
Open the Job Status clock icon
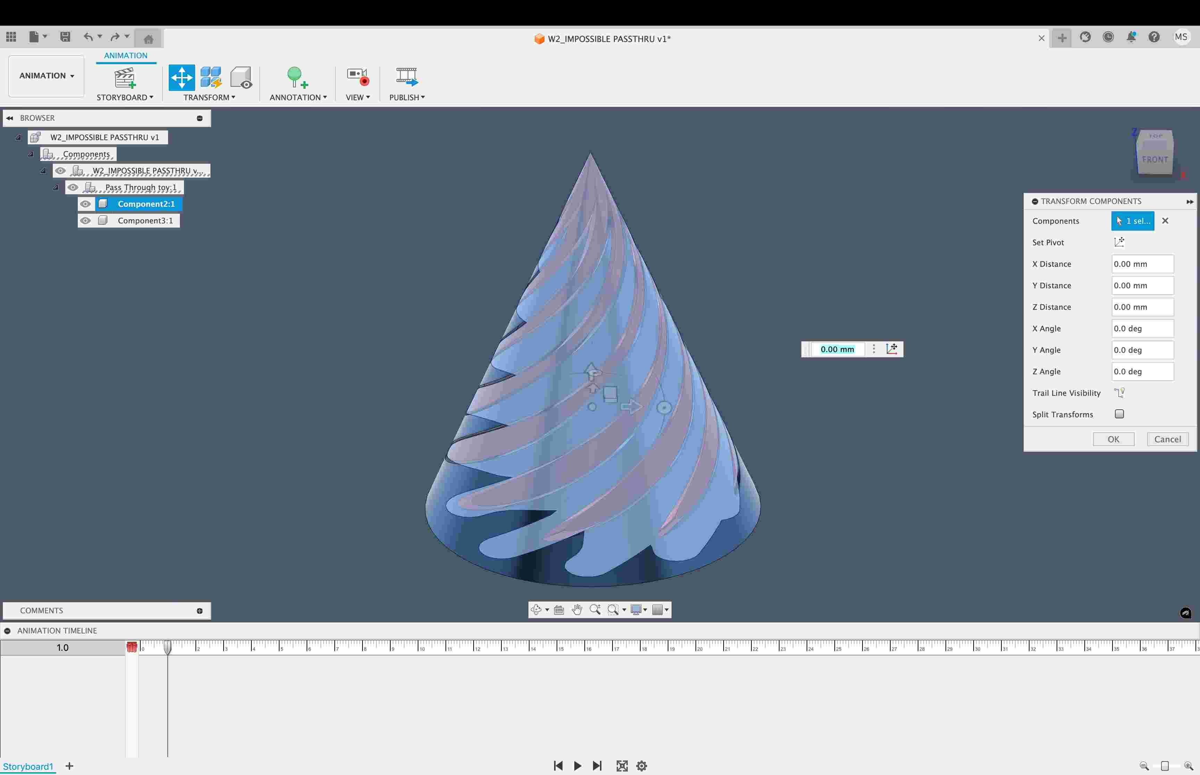(1108, 37)
